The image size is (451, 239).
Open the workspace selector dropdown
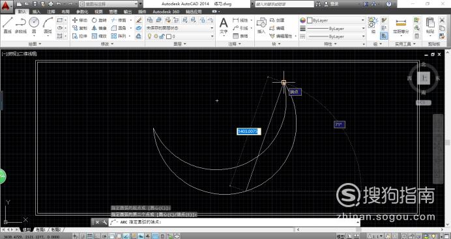[x=110, y=4]
